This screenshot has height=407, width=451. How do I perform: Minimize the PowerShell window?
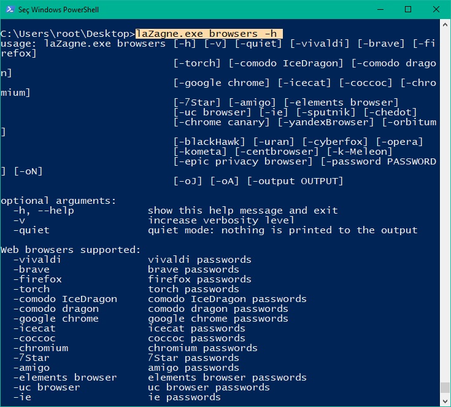tap(380, 9)
